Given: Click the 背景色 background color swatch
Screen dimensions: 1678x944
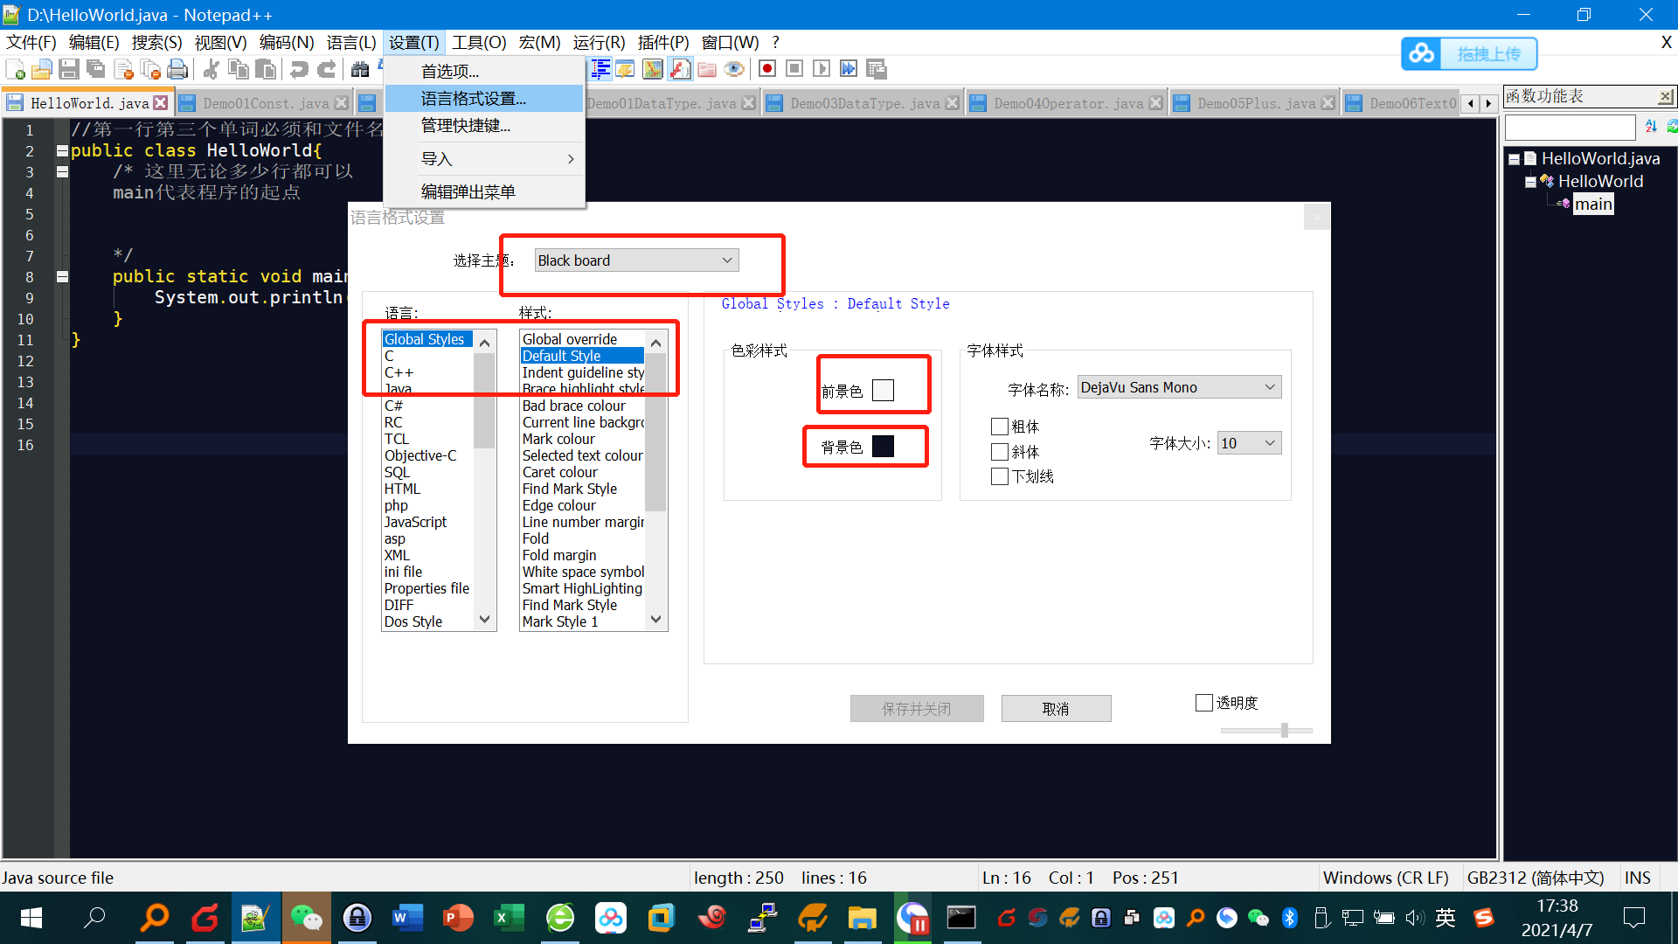Looking at the screenshot, I should [x=884, y=446].
